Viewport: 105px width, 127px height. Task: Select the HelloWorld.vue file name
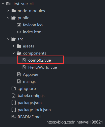[x=43, y=67]
